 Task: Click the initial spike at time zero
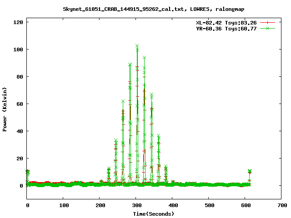(28, 172)
